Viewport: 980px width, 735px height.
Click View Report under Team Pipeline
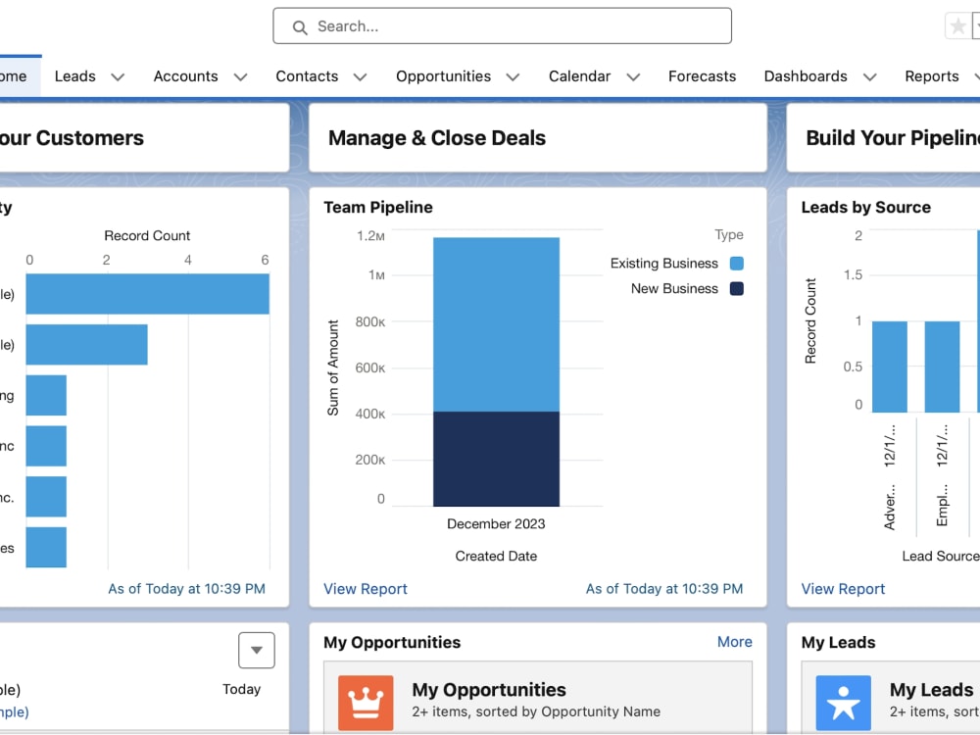[x=365, y=589]
